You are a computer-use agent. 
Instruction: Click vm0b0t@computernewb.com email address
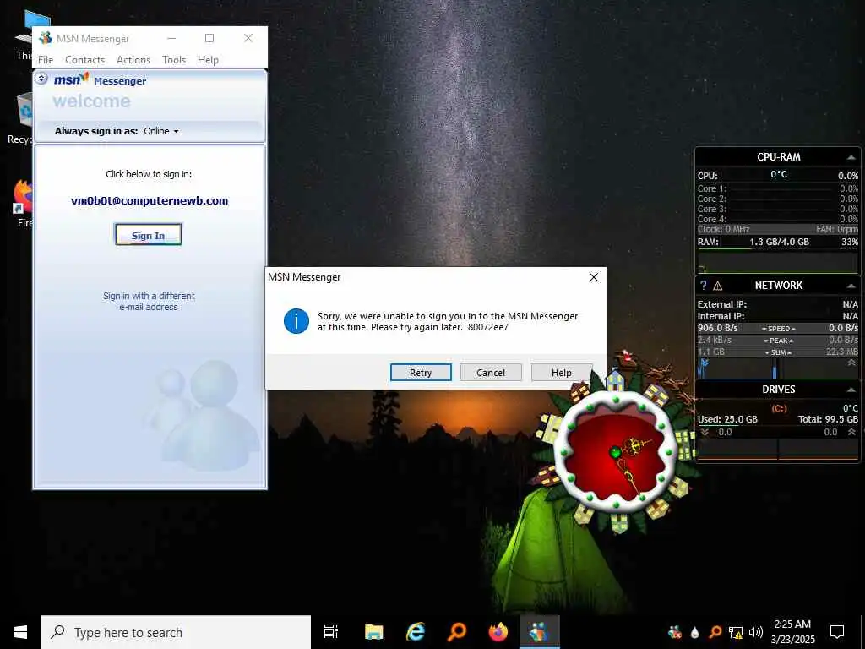click(x=150, y=201)
